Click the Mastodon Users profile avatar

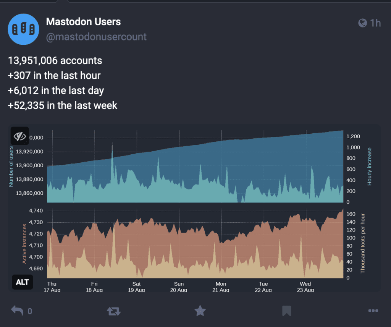point(23,29)
